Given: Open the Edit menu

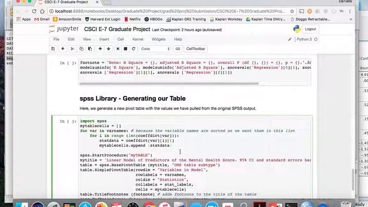Looking at the screenshot, I should [71, 39].
